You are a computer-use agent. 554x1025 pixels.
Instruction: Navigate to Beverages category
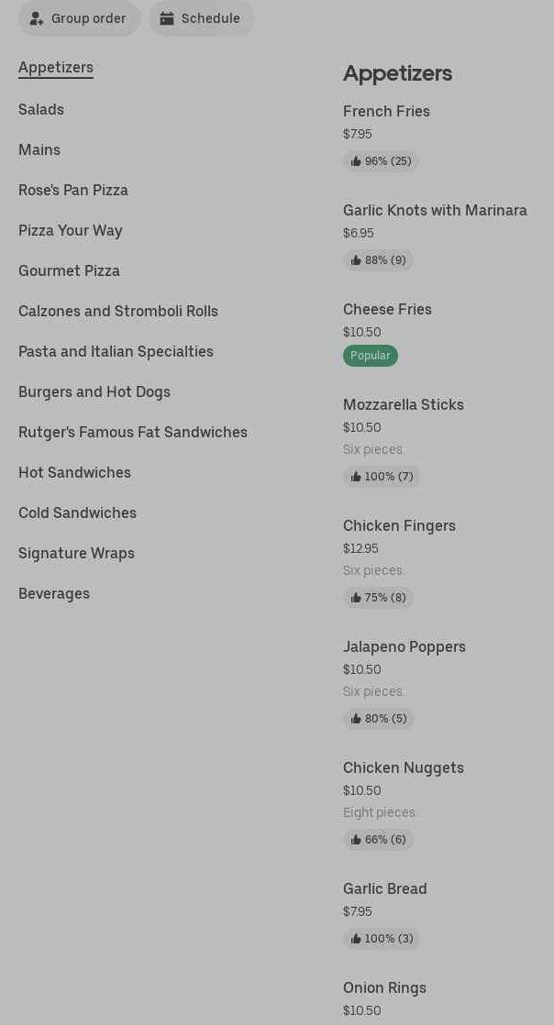pos(54,594)
